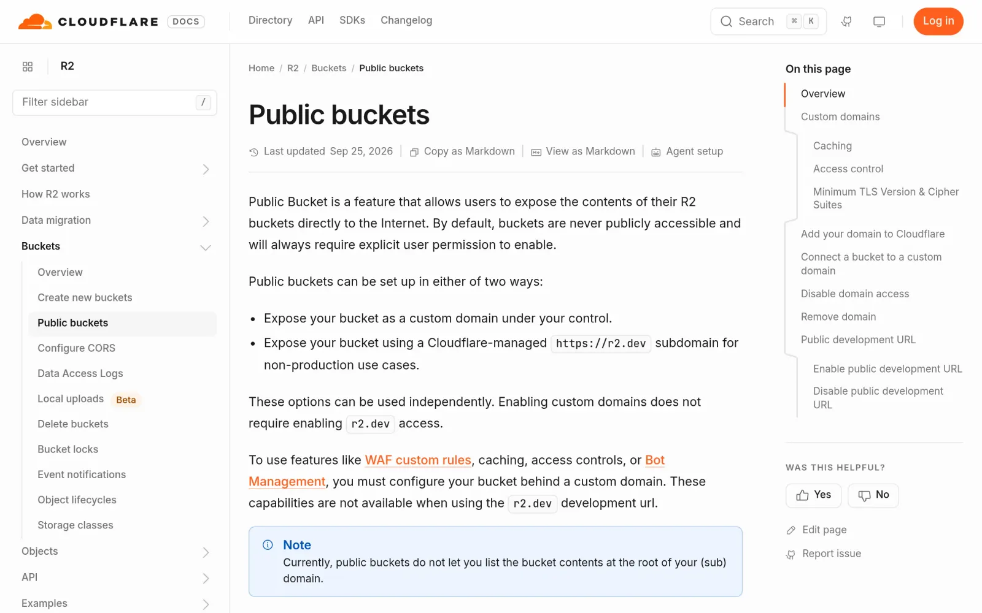Click the thumbs-up Yes button

point(813,495)
